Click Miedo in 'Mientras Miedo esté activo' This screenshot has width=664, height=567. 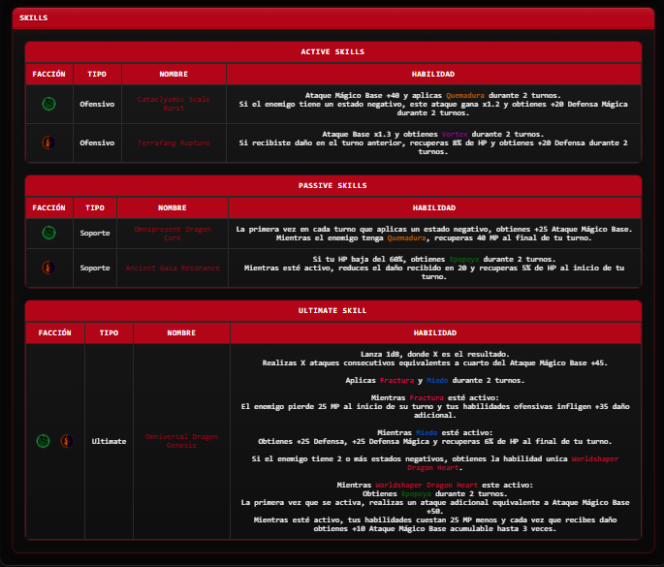pos(427,433)
